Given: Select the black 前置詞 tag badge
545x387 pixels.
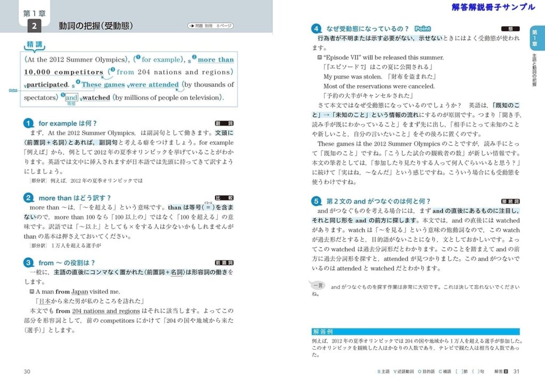Looking at the screenshot, I should pos(224,263).
